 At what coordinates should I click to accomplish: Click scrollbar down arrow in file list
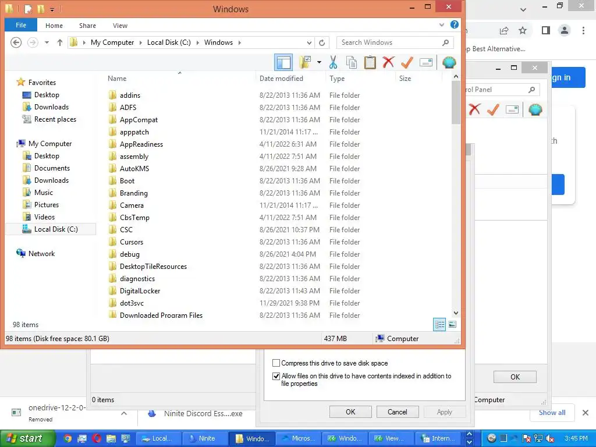point(456,313)
